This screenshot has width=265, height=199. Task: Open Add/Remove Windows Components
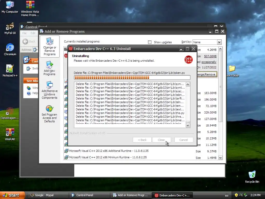[49, 90]
